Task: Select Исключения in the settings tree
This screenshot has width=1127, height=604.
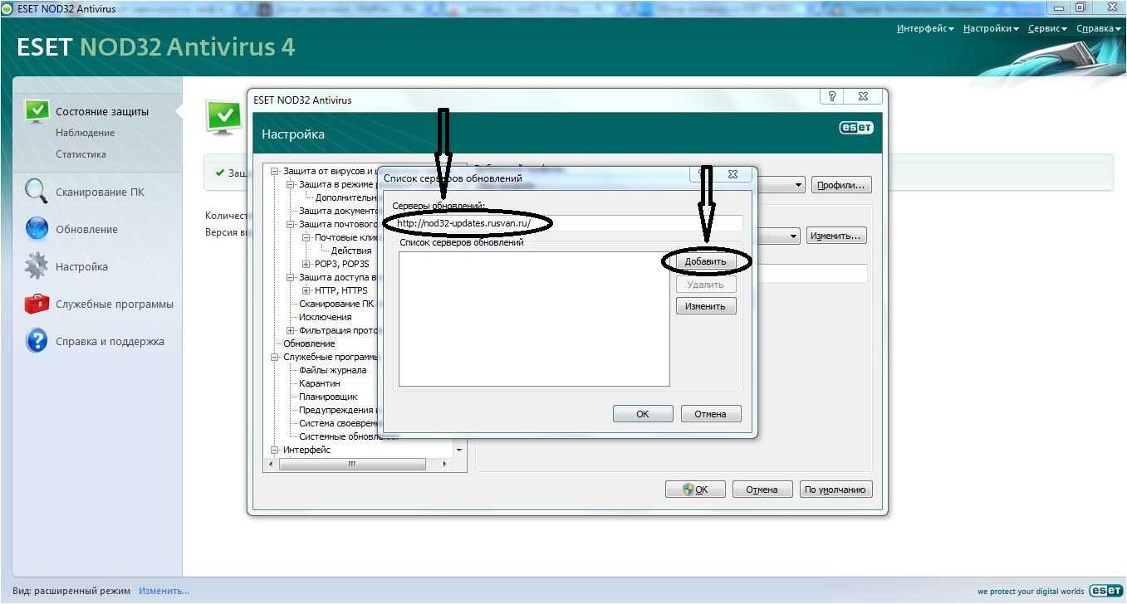Action: tap(325, 317)
